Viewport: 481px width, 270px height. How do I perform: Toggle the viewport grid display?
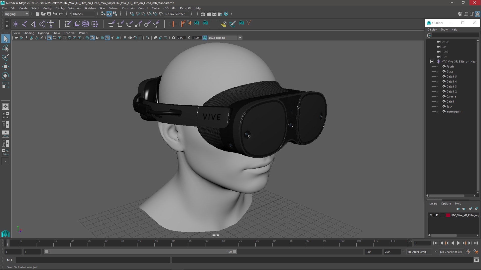pos(49,38)
